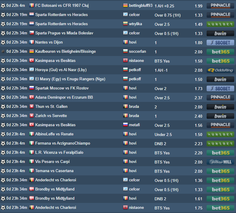Image resolution: width=236 pixels, height=213 pixels.
Task: Open FC Botosani vs CFR 1907 Cluj match
Action: coord(62,5)
